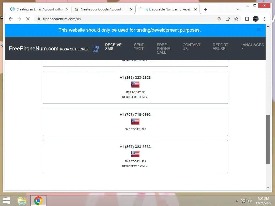Click the browser forward arrow
Viewport: 275px width, 206px height.
click(x=19, y=19)
